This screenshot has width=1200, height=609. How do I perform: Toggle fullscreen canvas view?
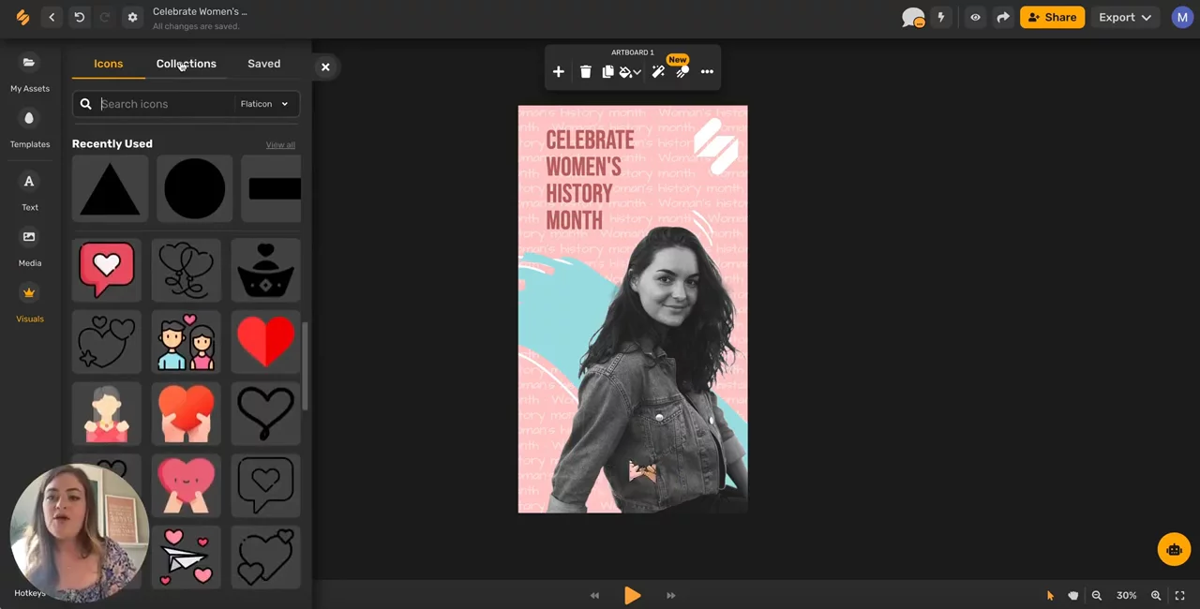[x=1180, y=596]
